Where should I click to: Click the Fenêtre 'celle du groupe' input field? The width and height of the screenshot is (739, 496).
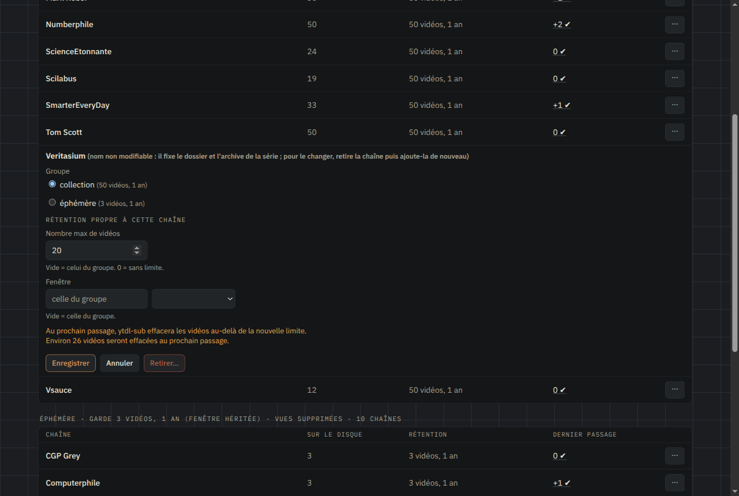(96, 299)
